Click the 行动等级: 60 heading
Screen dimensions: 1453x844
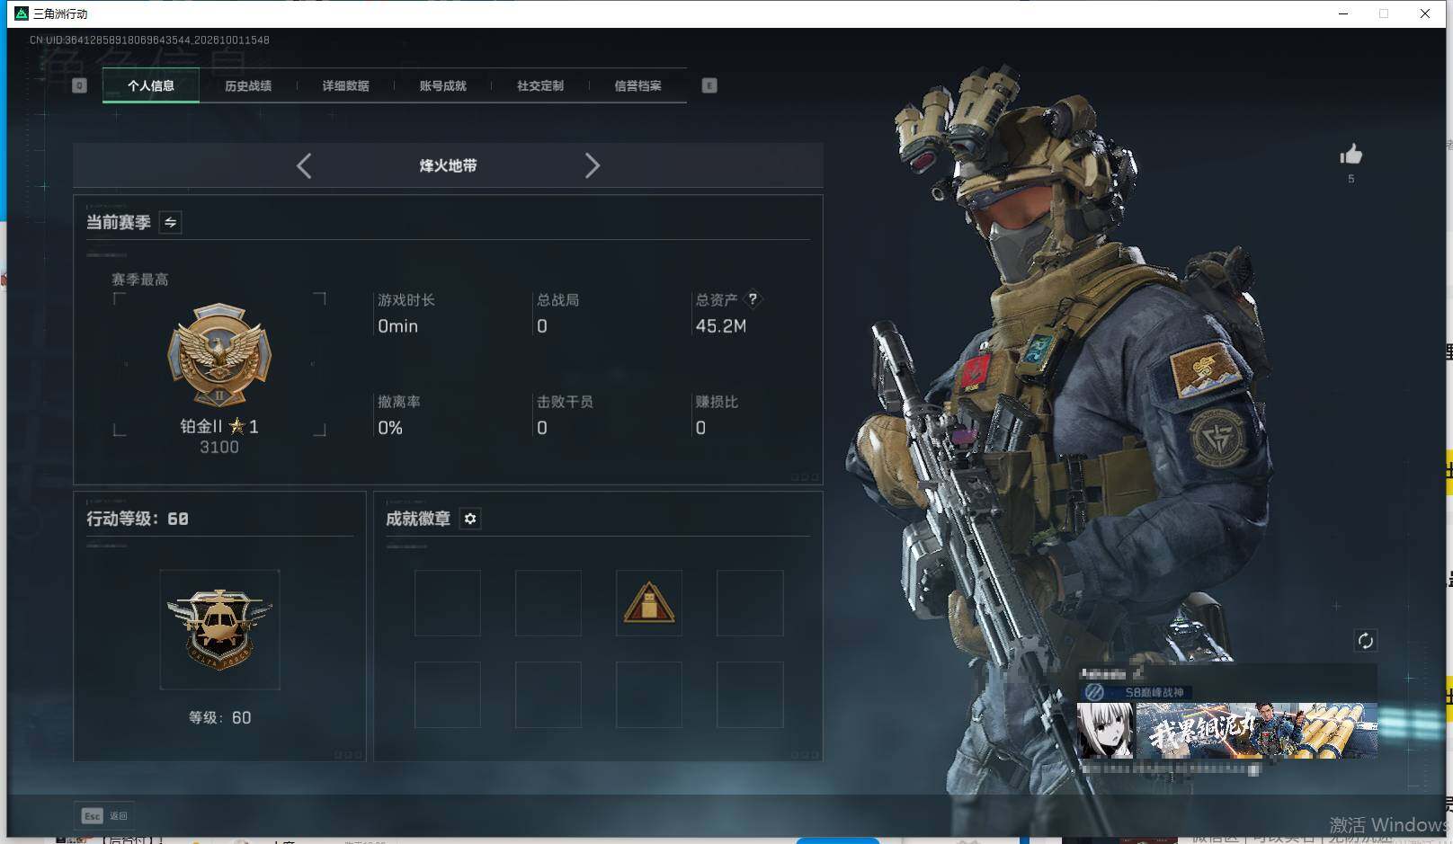click(x=138, y=519)
